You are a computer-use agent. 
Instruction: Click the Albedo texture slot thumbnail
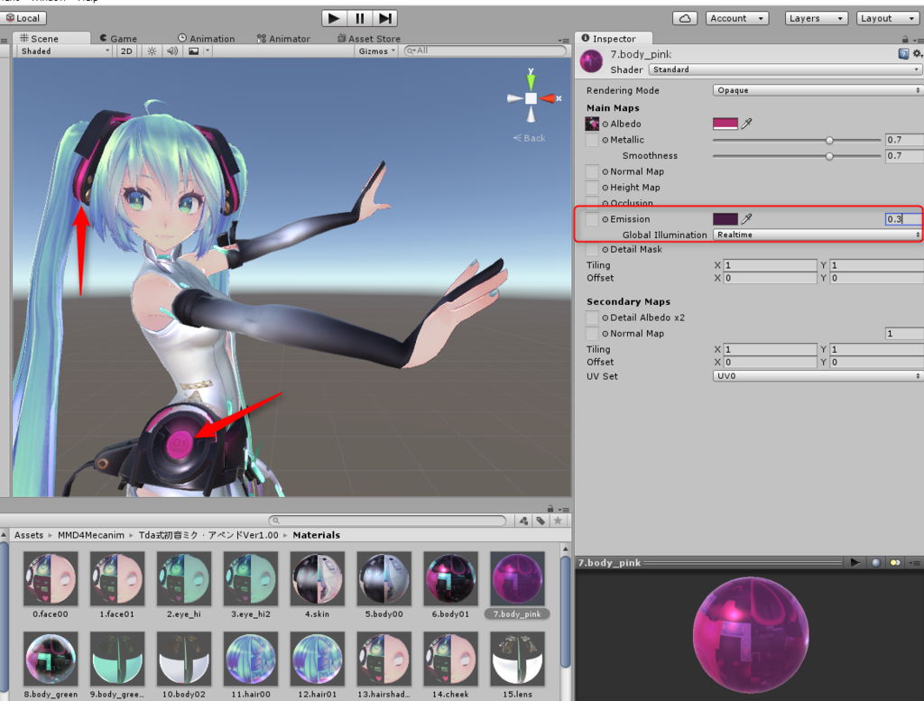(592, 124)
